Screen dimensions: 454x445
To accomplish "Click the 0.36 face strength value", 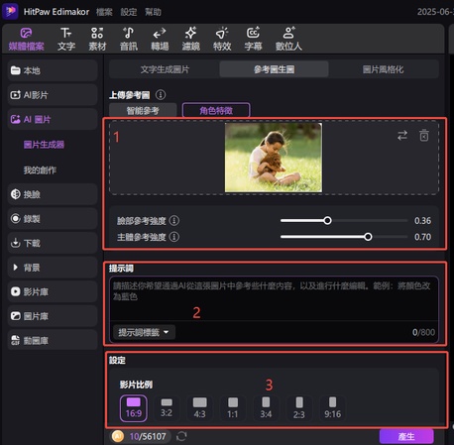I will coord(422,221).
